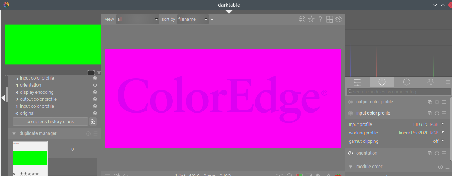Image resolution: width=452 pixels, height=176 pixels.
Task: Open the grouping toggle icon in top toolbar
Action: click(x=302, y=19)
